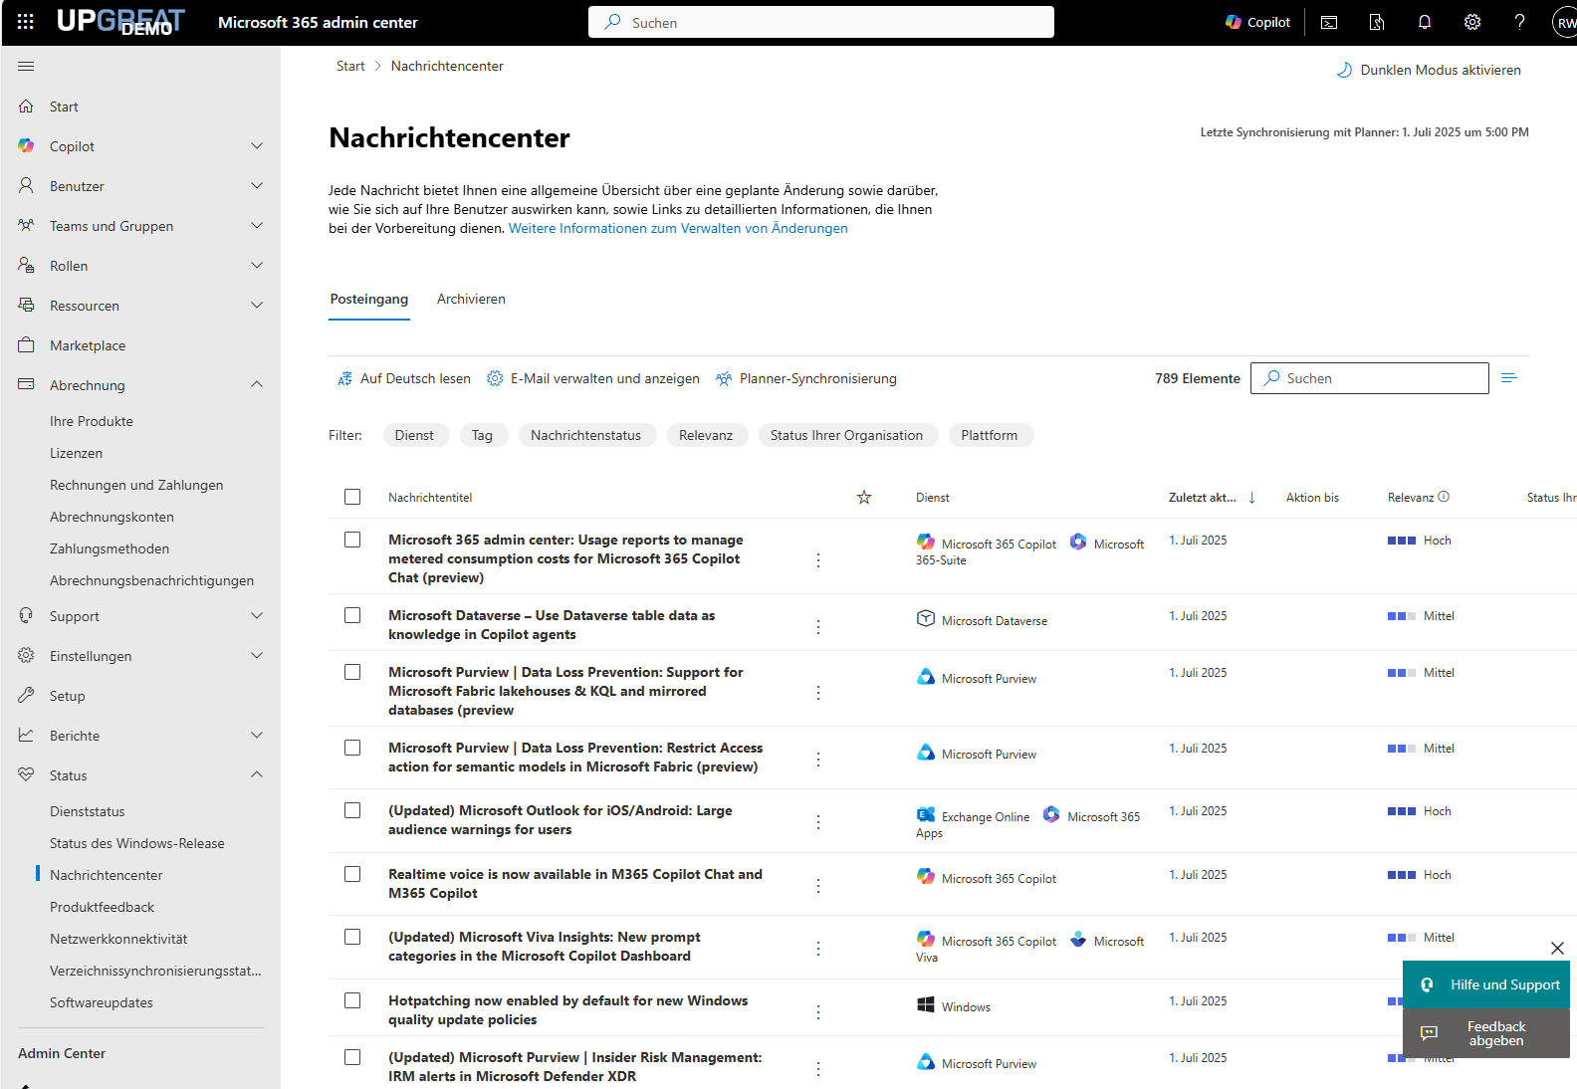1577x1089 pixels.
Task: Click the Setup wrench icon
Action: [26, 696]
